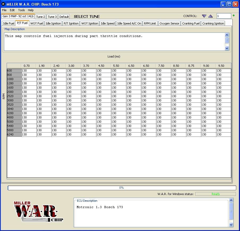Switch to the Default tune tab

tap(64, 17)
